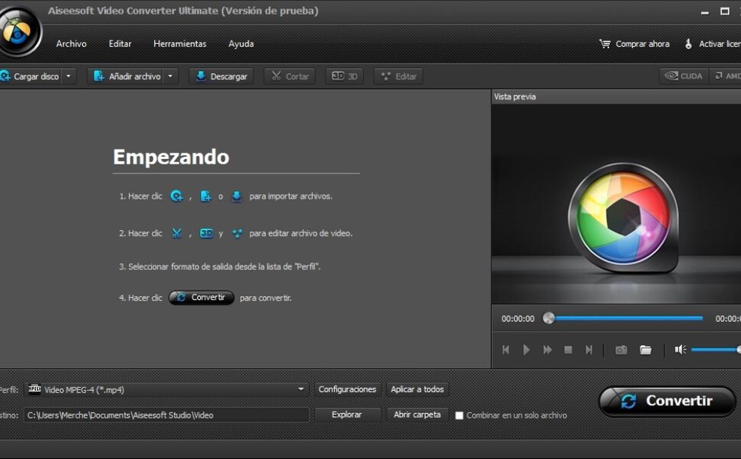Click Aplicar a todos button
Image resolution: width=741 pixels, height=459 pixels.
tap(417, 389)
